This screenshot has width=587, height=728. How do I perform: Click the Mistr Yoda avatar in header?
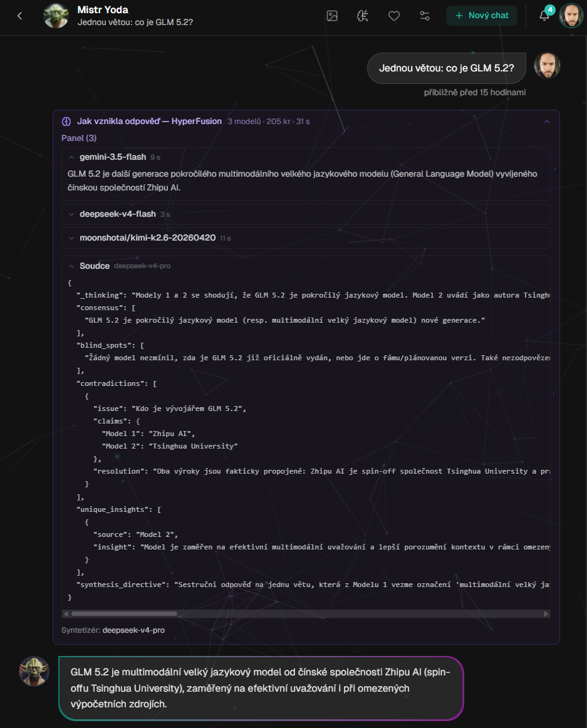[x=56, y=16]
